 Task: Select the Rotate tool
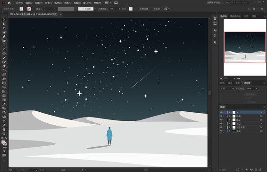click(4, 70)
